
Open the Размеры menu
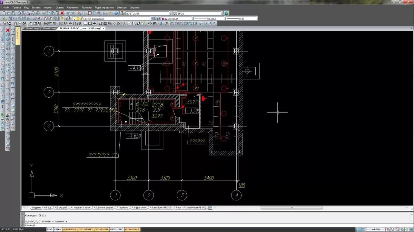pyautogui.click(x=87, y=7)
